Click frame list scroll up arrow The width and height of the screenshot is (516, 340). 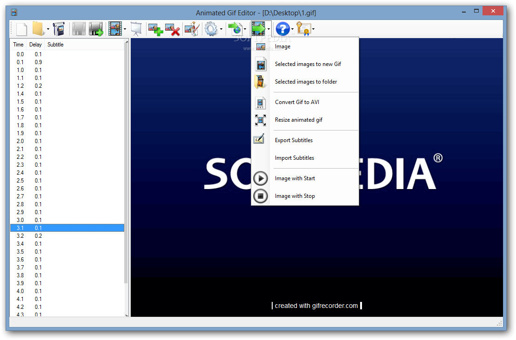tap(127, 42)
